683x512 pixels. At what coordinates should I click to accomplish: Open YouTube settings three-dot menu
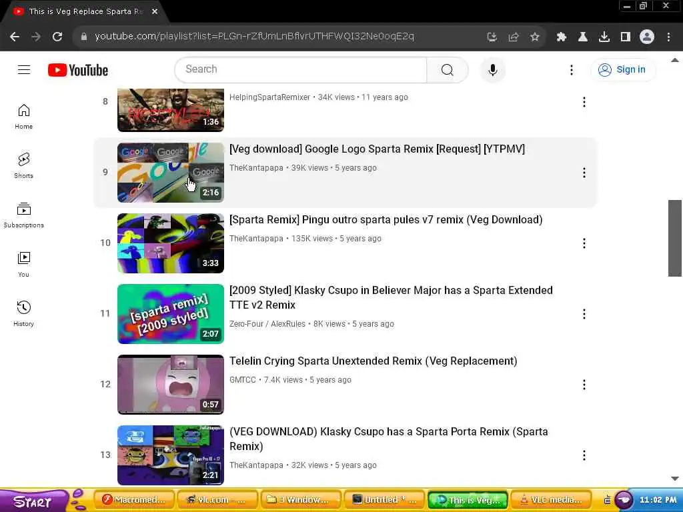tap(572, 69)
